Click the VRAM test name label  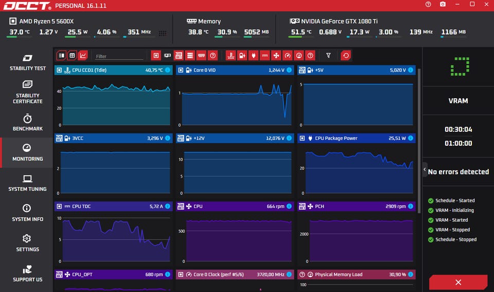458,101
